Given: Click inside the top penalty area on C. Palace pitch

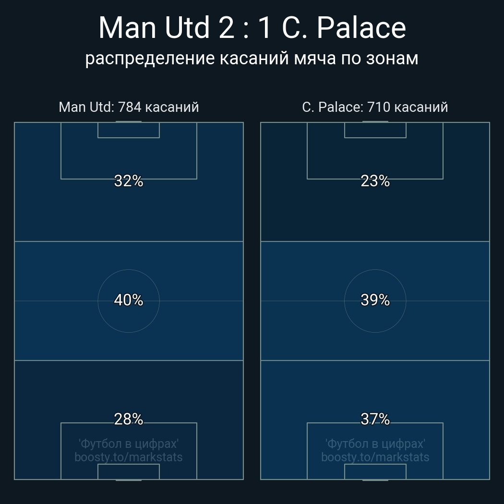Looking at the screenshot, I should tap(375, 157).
